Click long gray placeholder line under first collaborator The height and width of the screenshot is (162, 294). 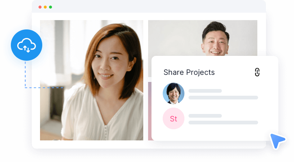coord(223,98)
